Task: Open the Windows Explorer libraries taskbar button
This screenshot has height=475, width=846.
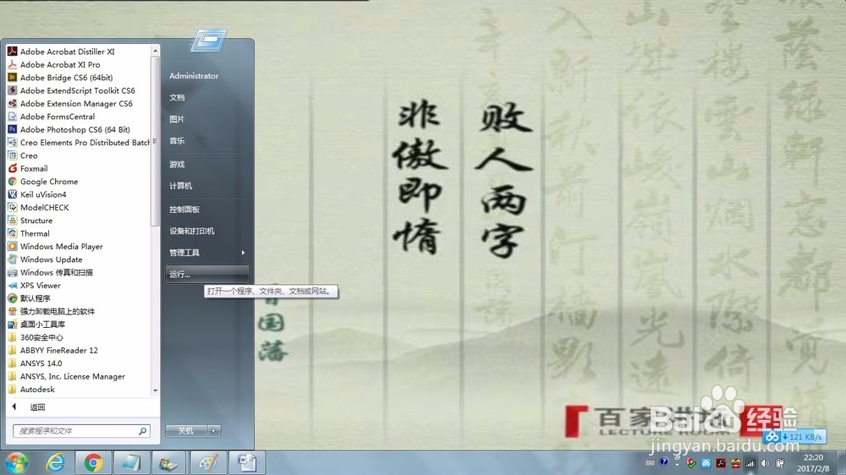Action: (170, 462)
